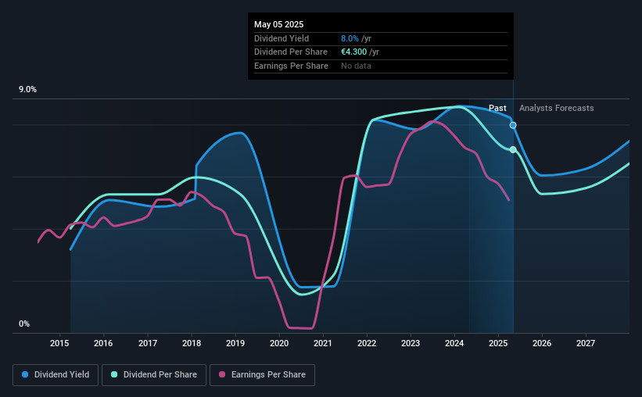Click the 2021 x-axis label
642x397 pixels.
(323, 343)
